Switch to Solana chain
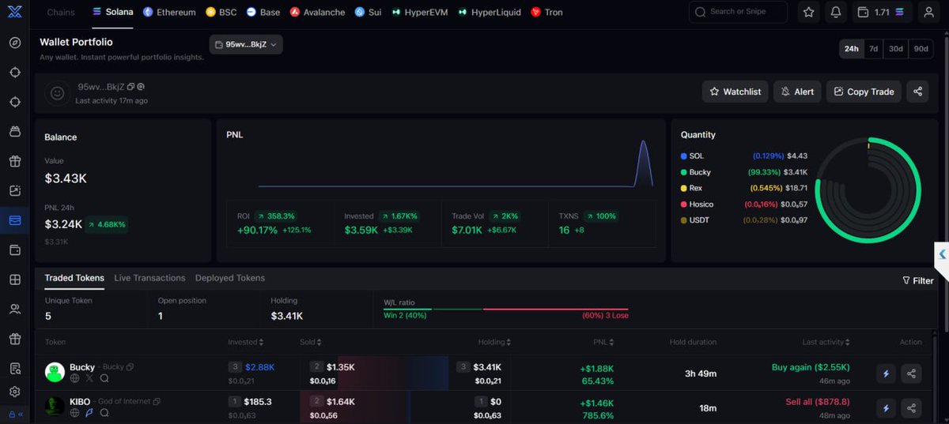 pyautogui.click(x=113, y=13)
